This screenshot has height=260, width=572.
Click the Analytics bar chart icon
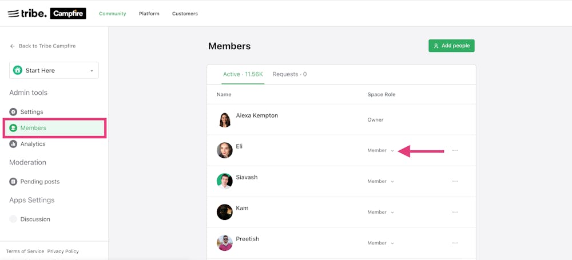13,144
